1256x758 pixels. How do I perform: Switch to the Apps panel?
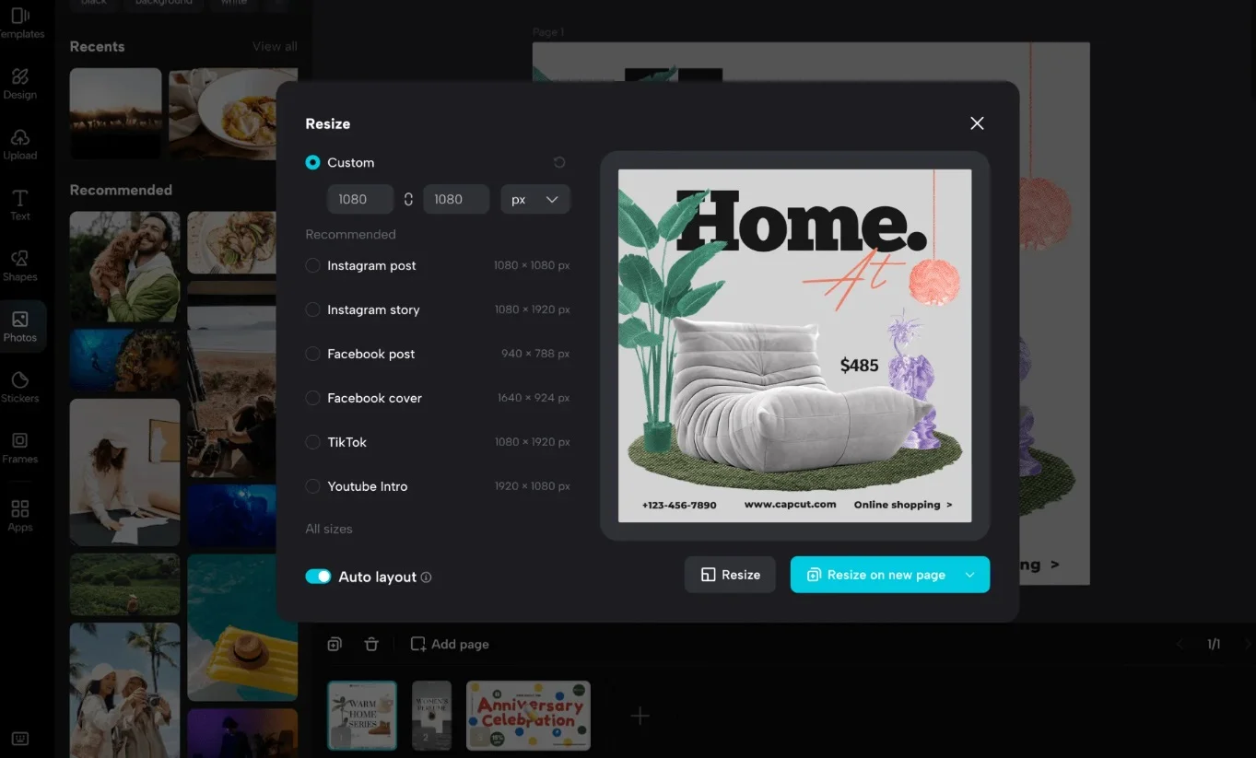[20, 513]
